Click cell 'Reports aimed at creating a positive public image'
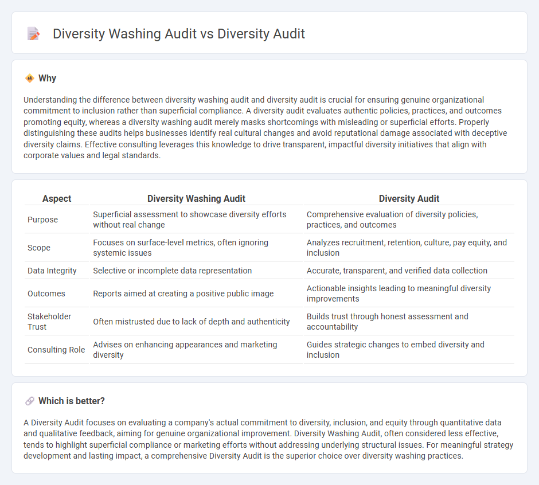Viewport: 539px width, 485px height. click(x=196, y=294)
